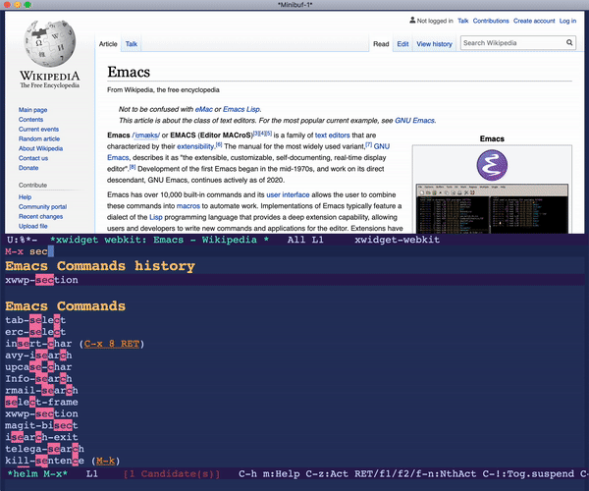Select the rmail-search candidate
Screen dimensions: 589x491
point(41,390)
